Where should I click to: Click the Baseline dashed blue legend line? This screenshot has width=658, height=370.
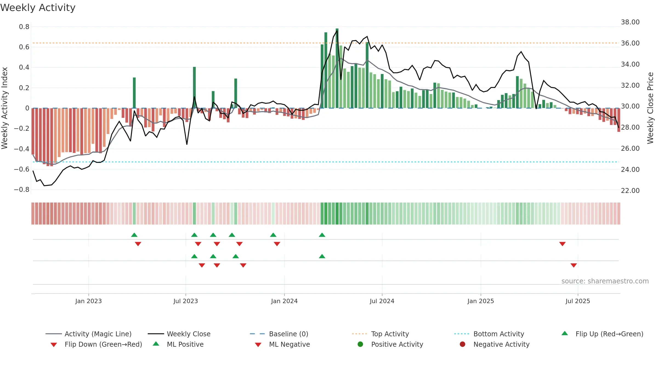coord(257,334)
